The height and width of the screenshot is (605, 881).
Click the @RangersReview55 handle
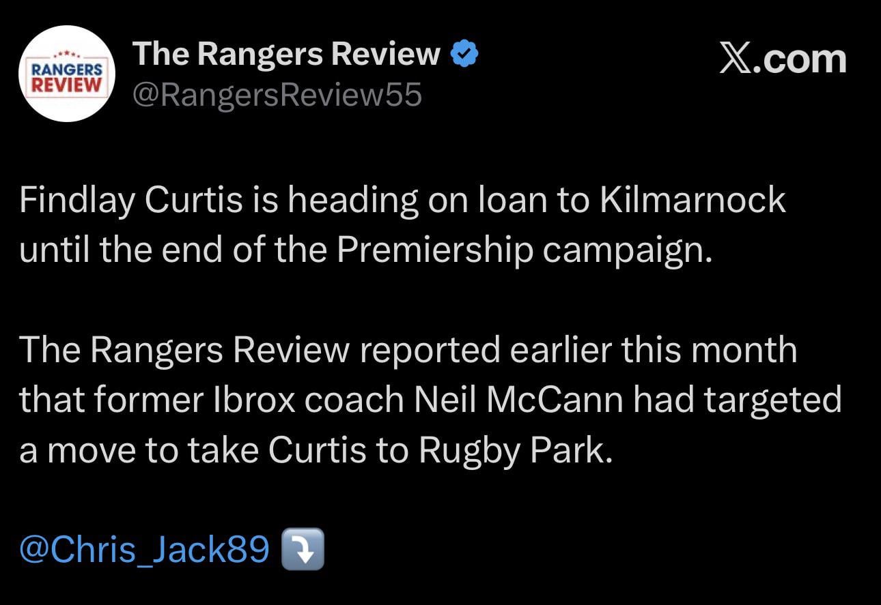point(277,96)
